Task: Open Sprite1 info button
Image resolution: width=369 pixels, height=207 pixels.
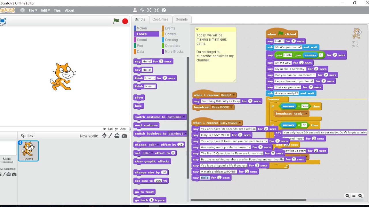Action: coord(20,143)
